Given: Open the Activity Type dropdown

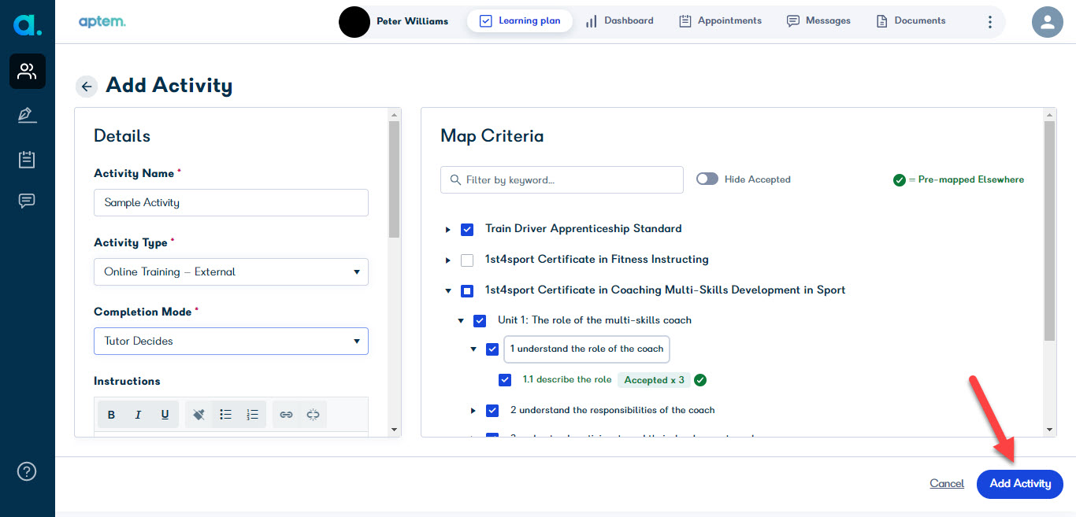Looking at the screenshot, I should pos(231,272).
